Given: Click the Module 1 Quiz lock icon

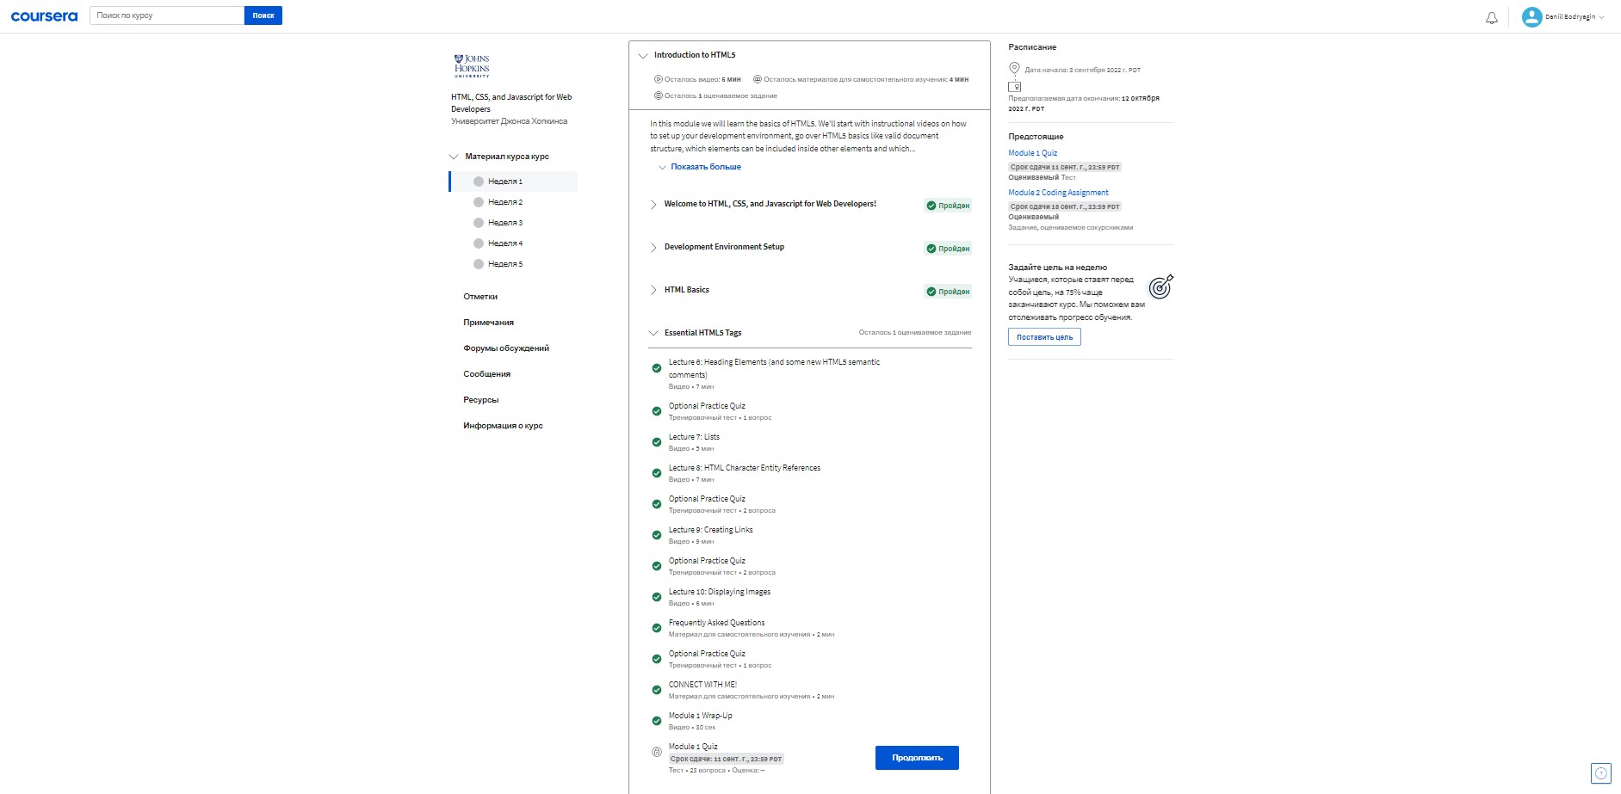Looking at the screenshot, I should pyautogui.click(x=657, y=752).
